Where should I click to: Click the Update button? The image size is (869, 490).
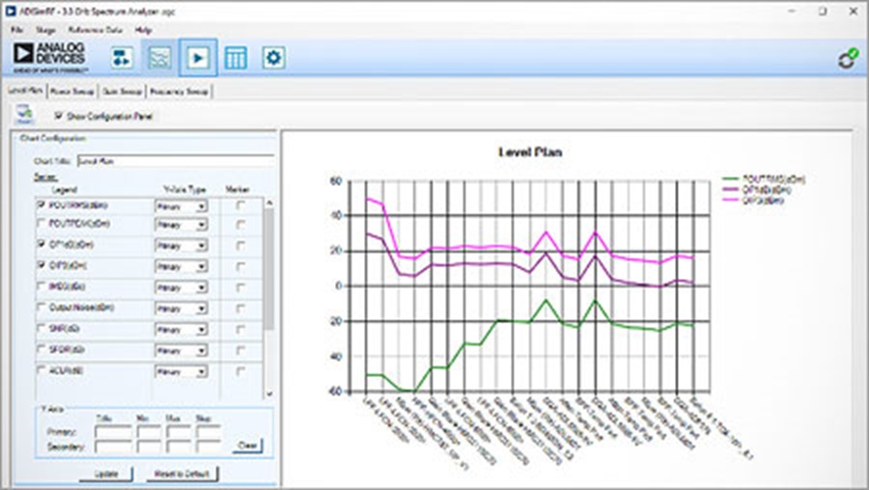pos(106,474)
